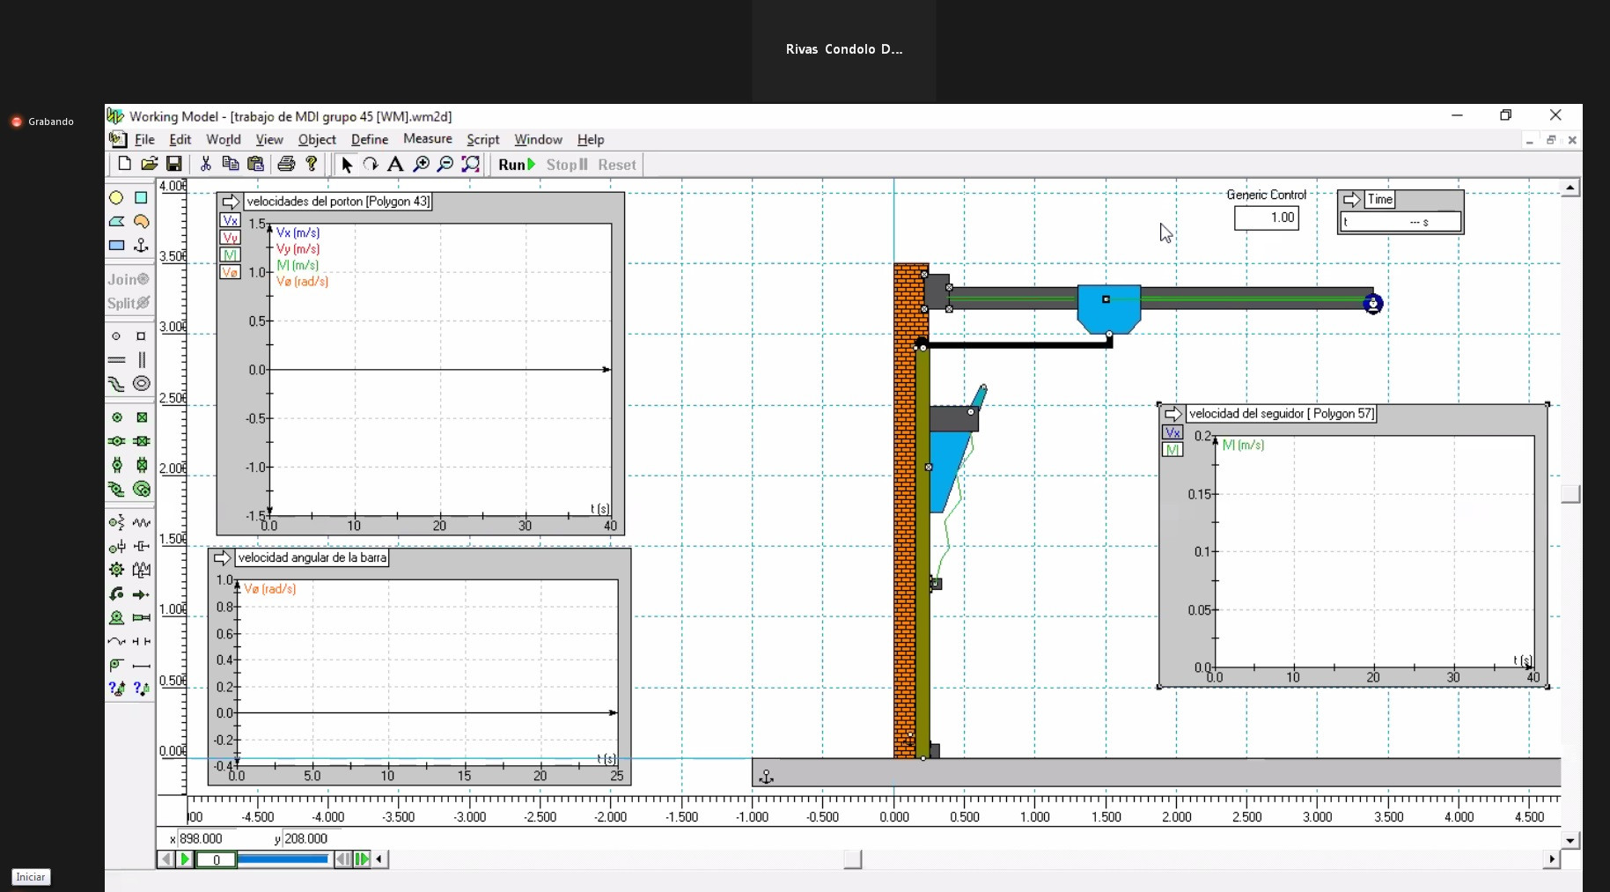1610x892 pixels.
Task: Toggle the Vx plot in porton graph
Action: tap(230, 221)
